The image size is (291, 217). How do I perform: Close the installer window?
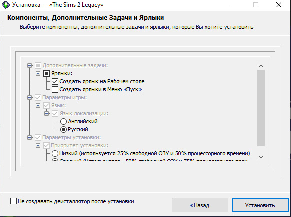pyautogui.click(x=279, y=5)
